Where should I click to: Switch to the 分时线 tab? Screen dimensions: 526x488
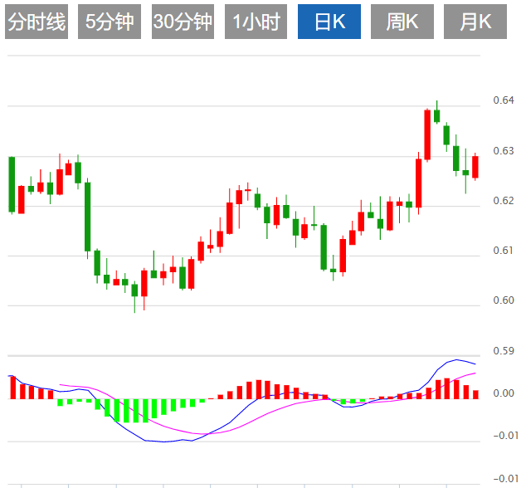pyautogui.click(x=36, y=22)
